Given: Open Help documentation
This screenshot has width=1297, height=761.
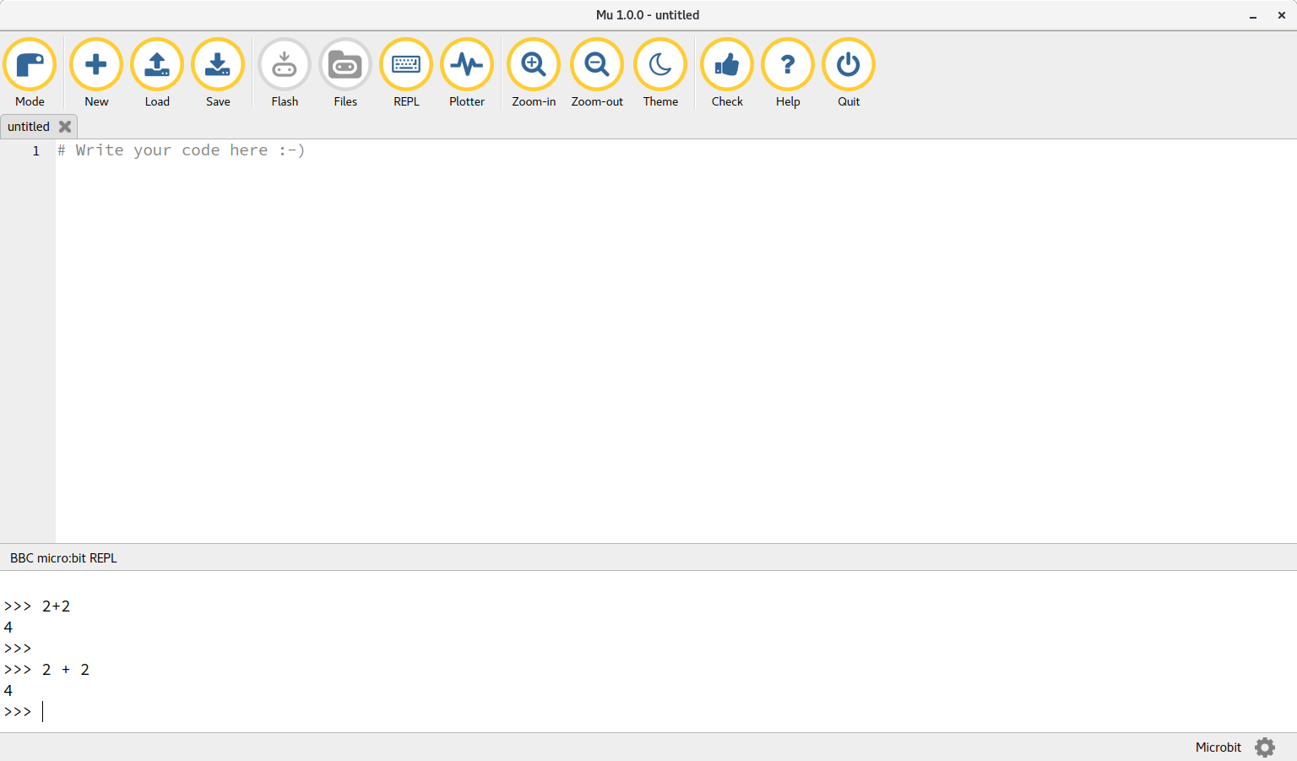Looking at the screenshot, I should coord(788,73).
